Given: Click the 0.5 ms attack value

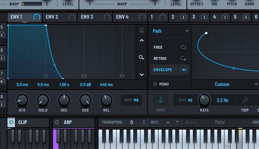Looking at the screenshot, I should click(22, 85).
